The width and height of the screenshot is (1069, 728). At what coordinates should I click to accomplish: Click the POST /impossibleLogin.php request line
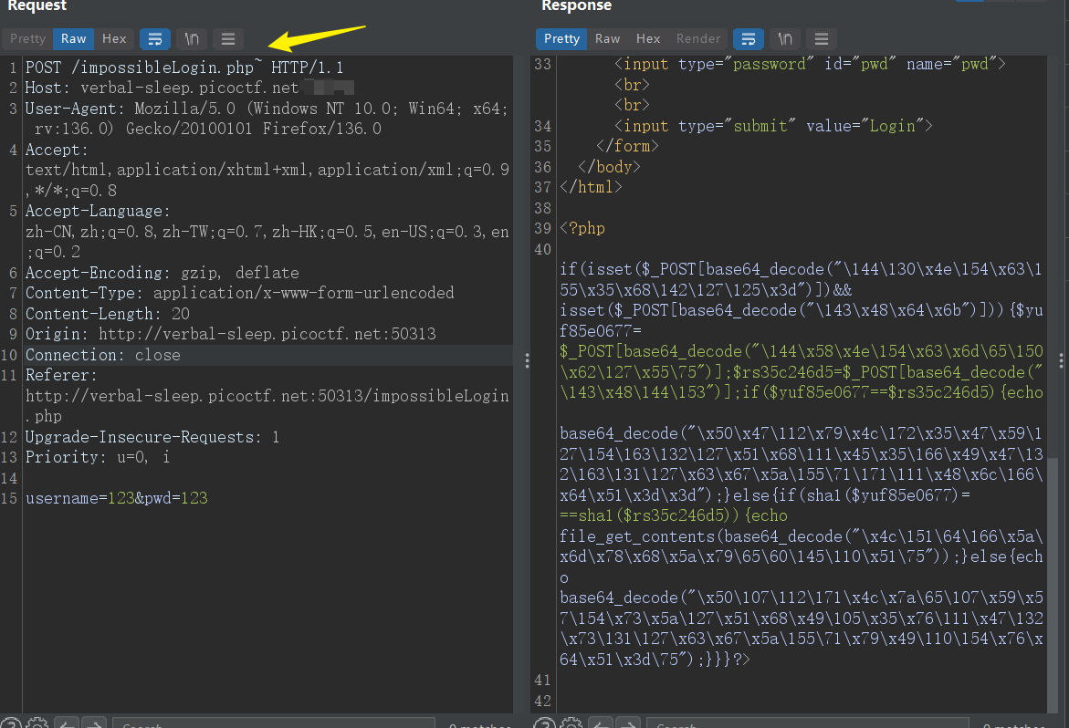[184, 68]
